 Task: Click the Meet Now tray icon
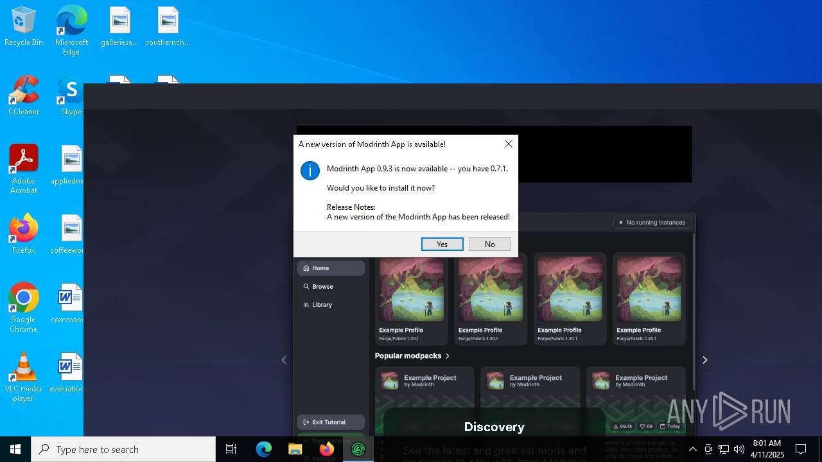tap(708, 449)
